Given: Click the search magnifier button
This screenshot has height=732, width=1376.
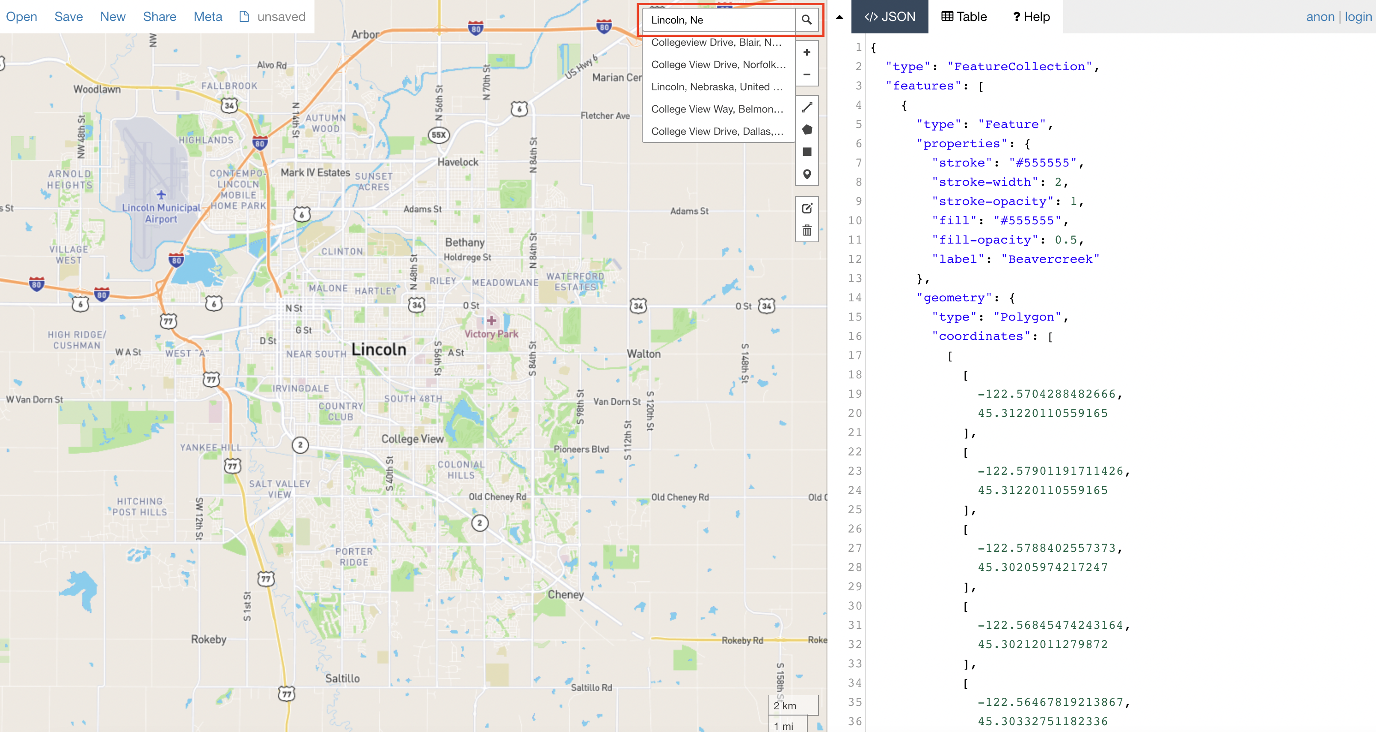Looking at the screenshot, I should tap(807, 20).
